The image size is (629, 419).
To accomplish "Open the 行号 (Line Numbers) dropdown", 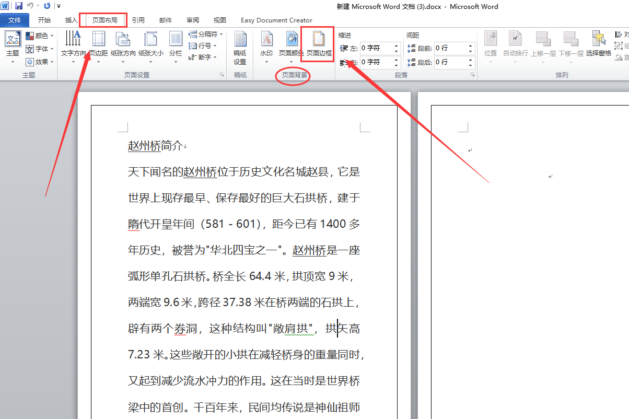I will (x=203, y=46).
